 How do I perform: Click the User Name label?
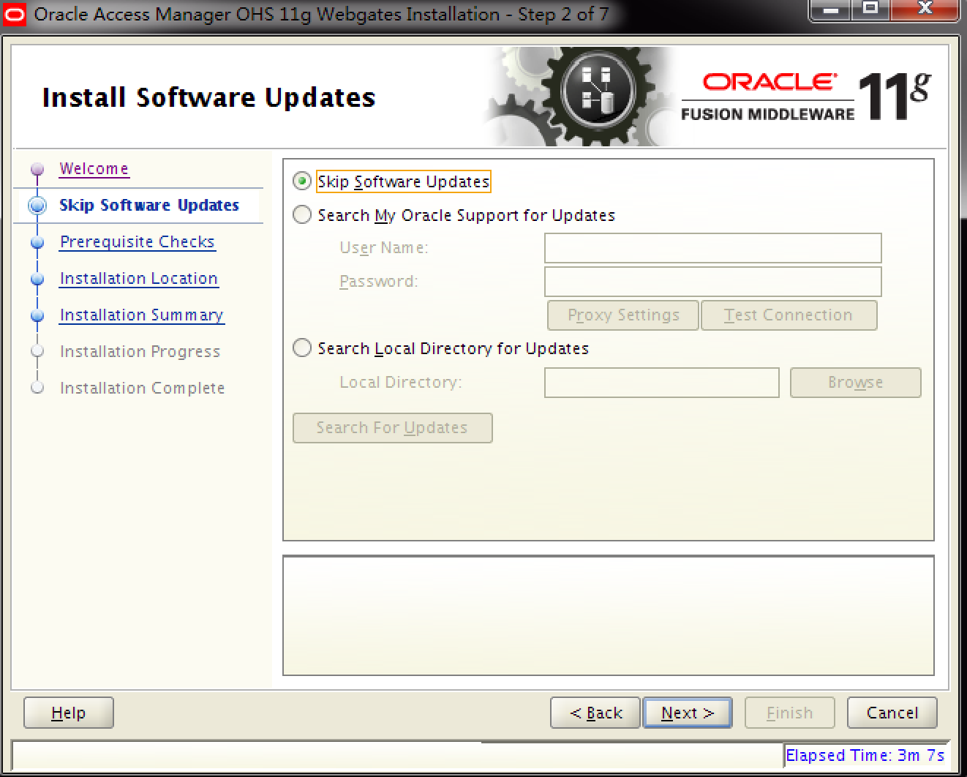click(x=384, y=248)
